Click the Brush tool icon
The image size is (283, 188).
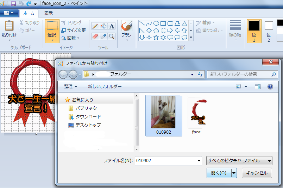click(126, 26)
